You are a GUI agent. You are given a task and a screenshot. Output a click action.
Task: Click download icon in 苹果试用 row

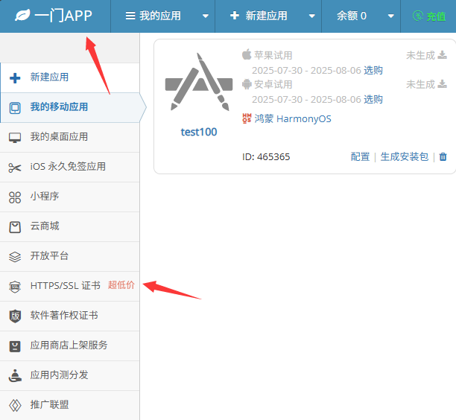point(442,54)
